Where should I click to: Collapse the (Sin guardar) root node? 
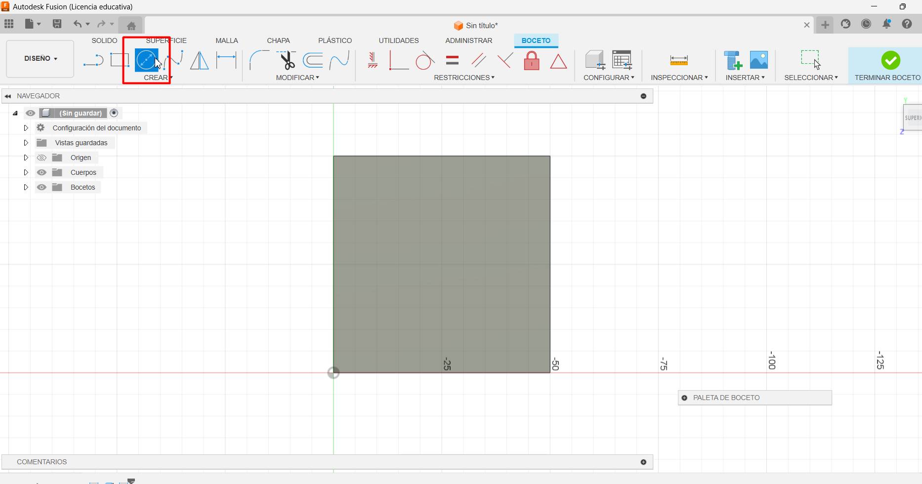tap(15, 113)
